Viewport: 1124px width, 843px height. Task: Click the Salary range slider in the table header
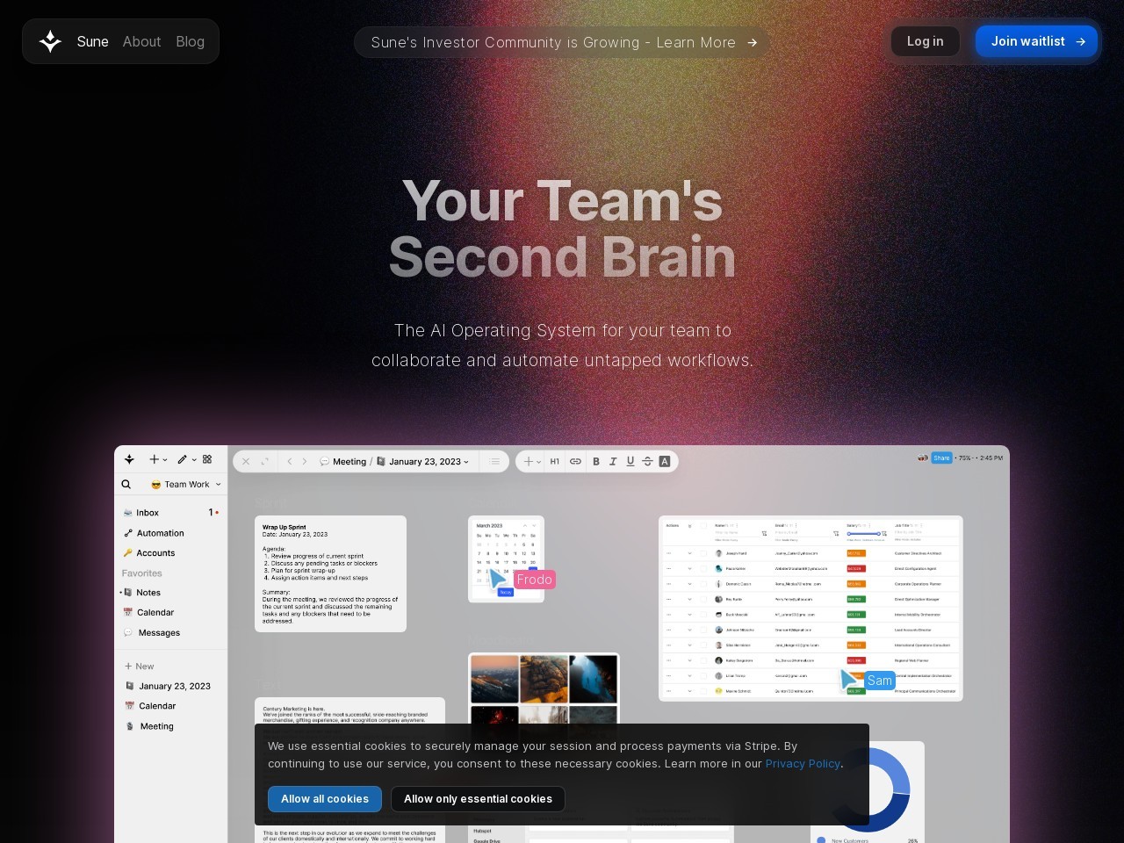pos(864,533)
